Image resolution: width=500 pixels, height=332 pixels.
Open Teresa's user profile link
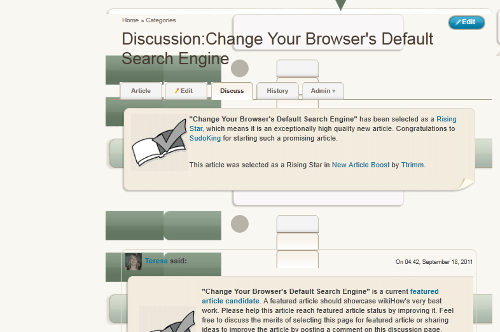156,261
